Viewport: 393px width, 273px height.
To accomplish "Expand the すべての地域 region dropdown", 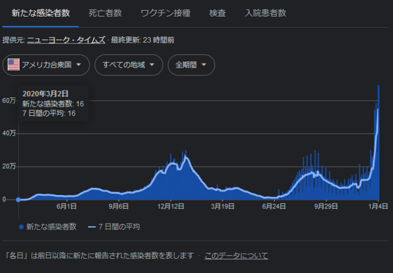I will tap(129, 65).
